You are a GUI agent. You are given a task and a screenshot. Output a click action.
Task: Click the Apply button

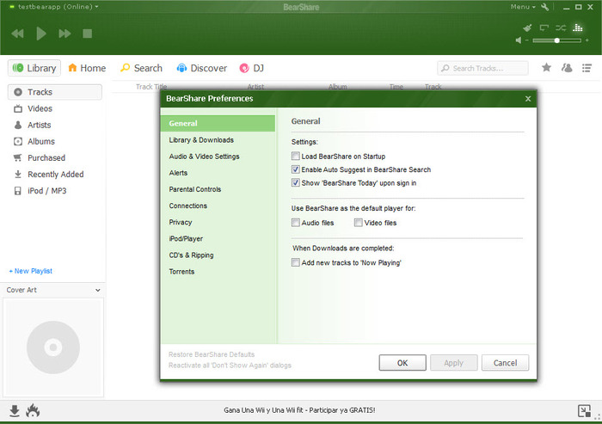click(454, 363)
